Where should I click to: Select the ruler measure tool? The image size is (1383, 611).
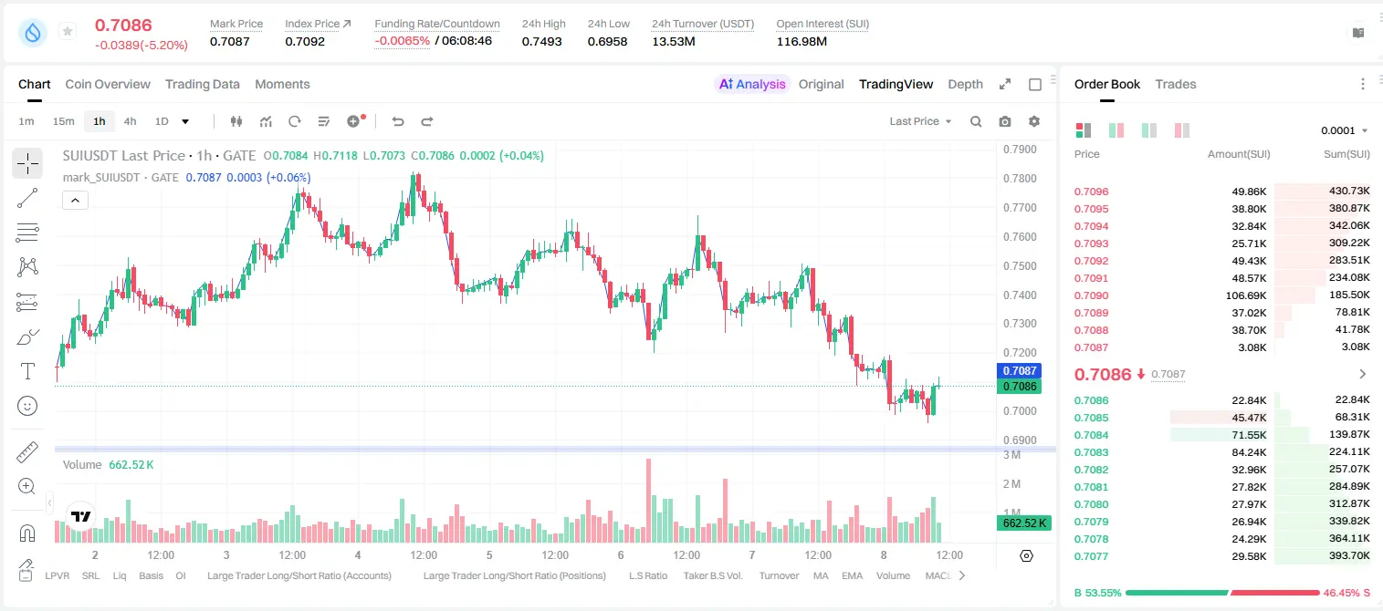click(27, 452)
